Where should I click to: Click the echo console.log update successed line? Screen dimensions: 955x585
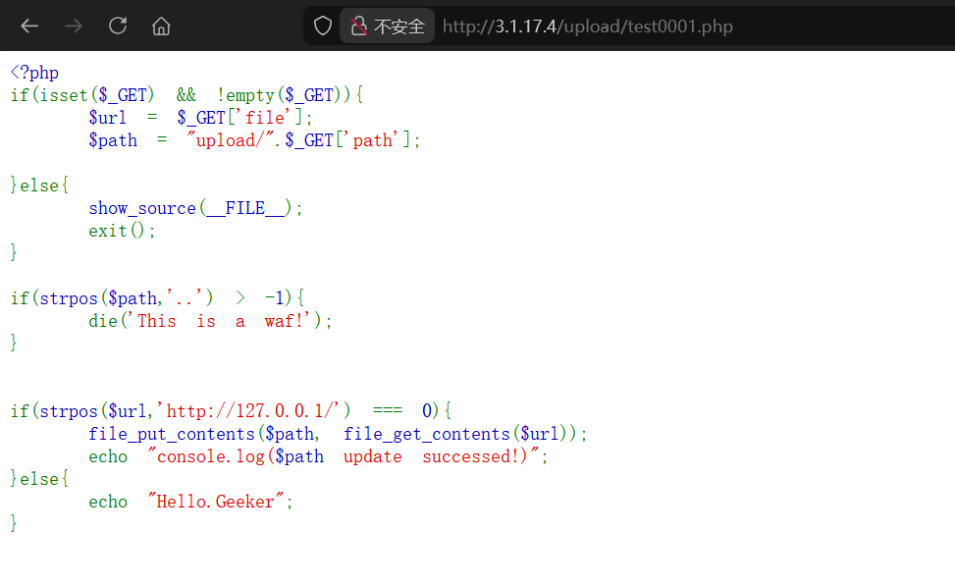[318, 456]
